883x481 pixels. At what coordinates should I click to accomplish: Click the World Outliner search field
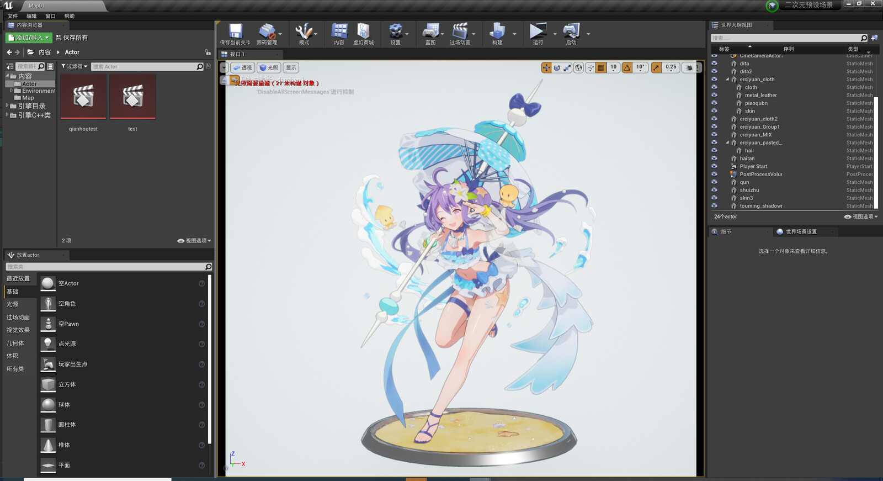[789, 38]
